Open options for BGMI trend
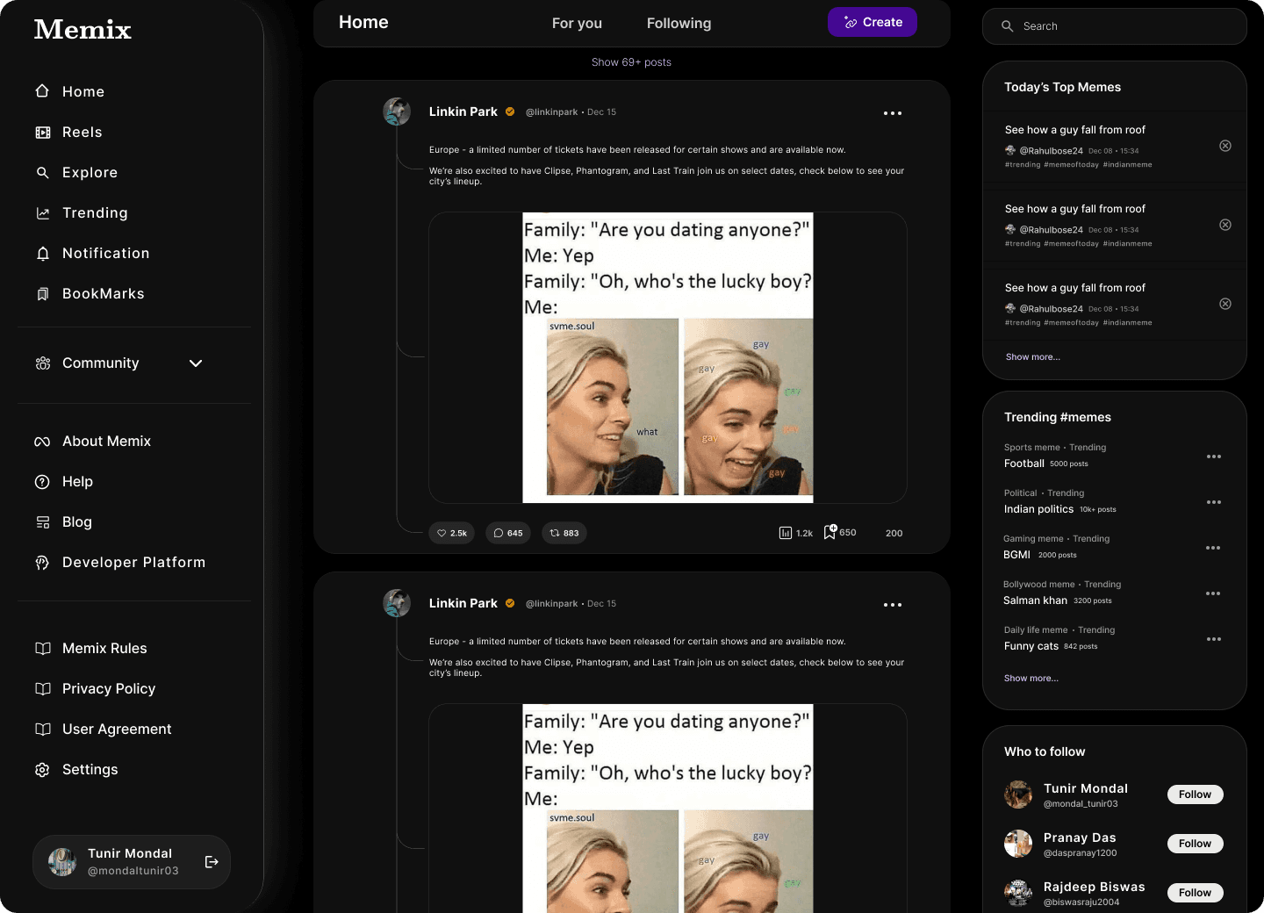The width and height of the screenshot is (1264, 913). 1213,548
